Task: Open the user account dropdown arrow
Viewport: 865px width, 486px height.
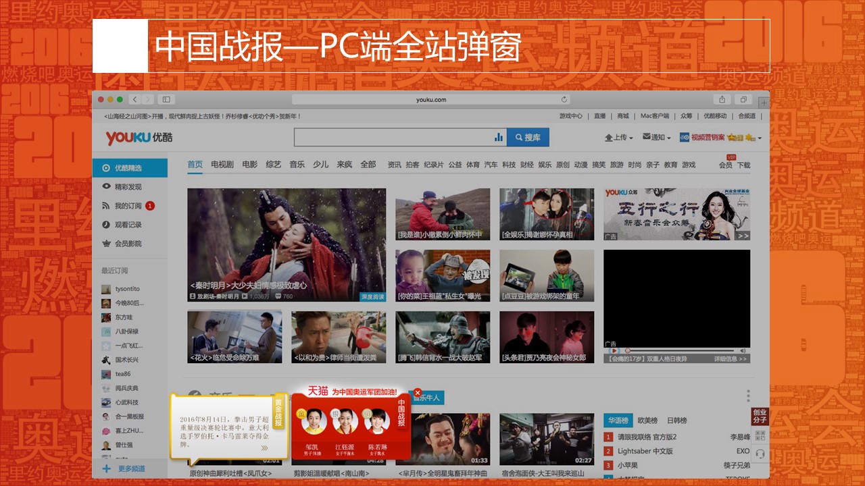Action: coord(760,138)
